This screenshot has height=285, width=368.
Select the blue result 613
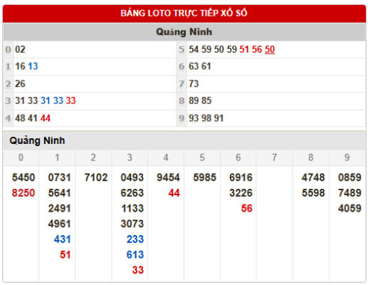[x=135, y=254]
